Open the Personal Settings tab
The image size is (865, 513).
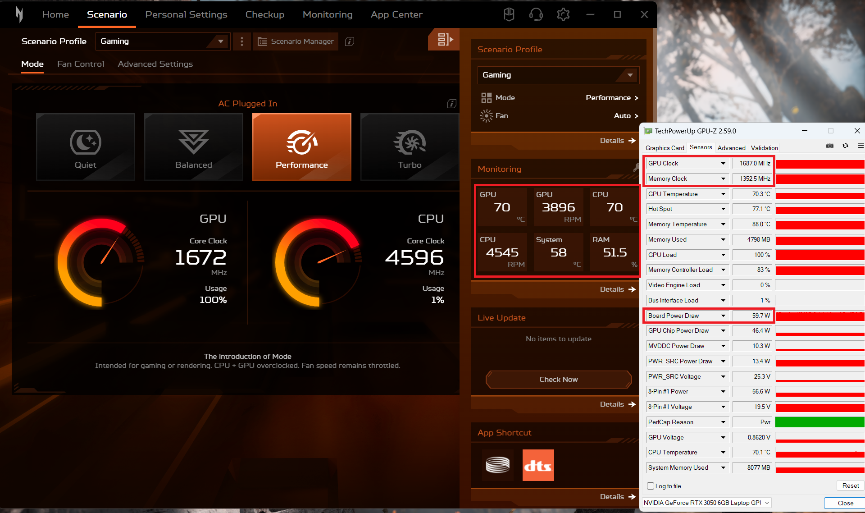[186, 14]
